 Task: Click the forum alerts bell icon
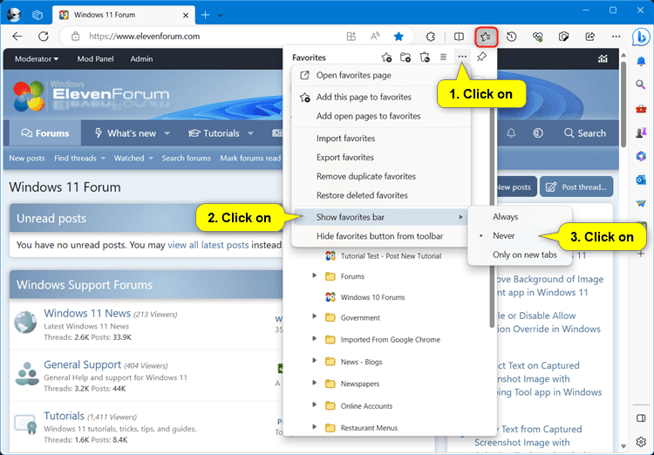coord(511,133)
